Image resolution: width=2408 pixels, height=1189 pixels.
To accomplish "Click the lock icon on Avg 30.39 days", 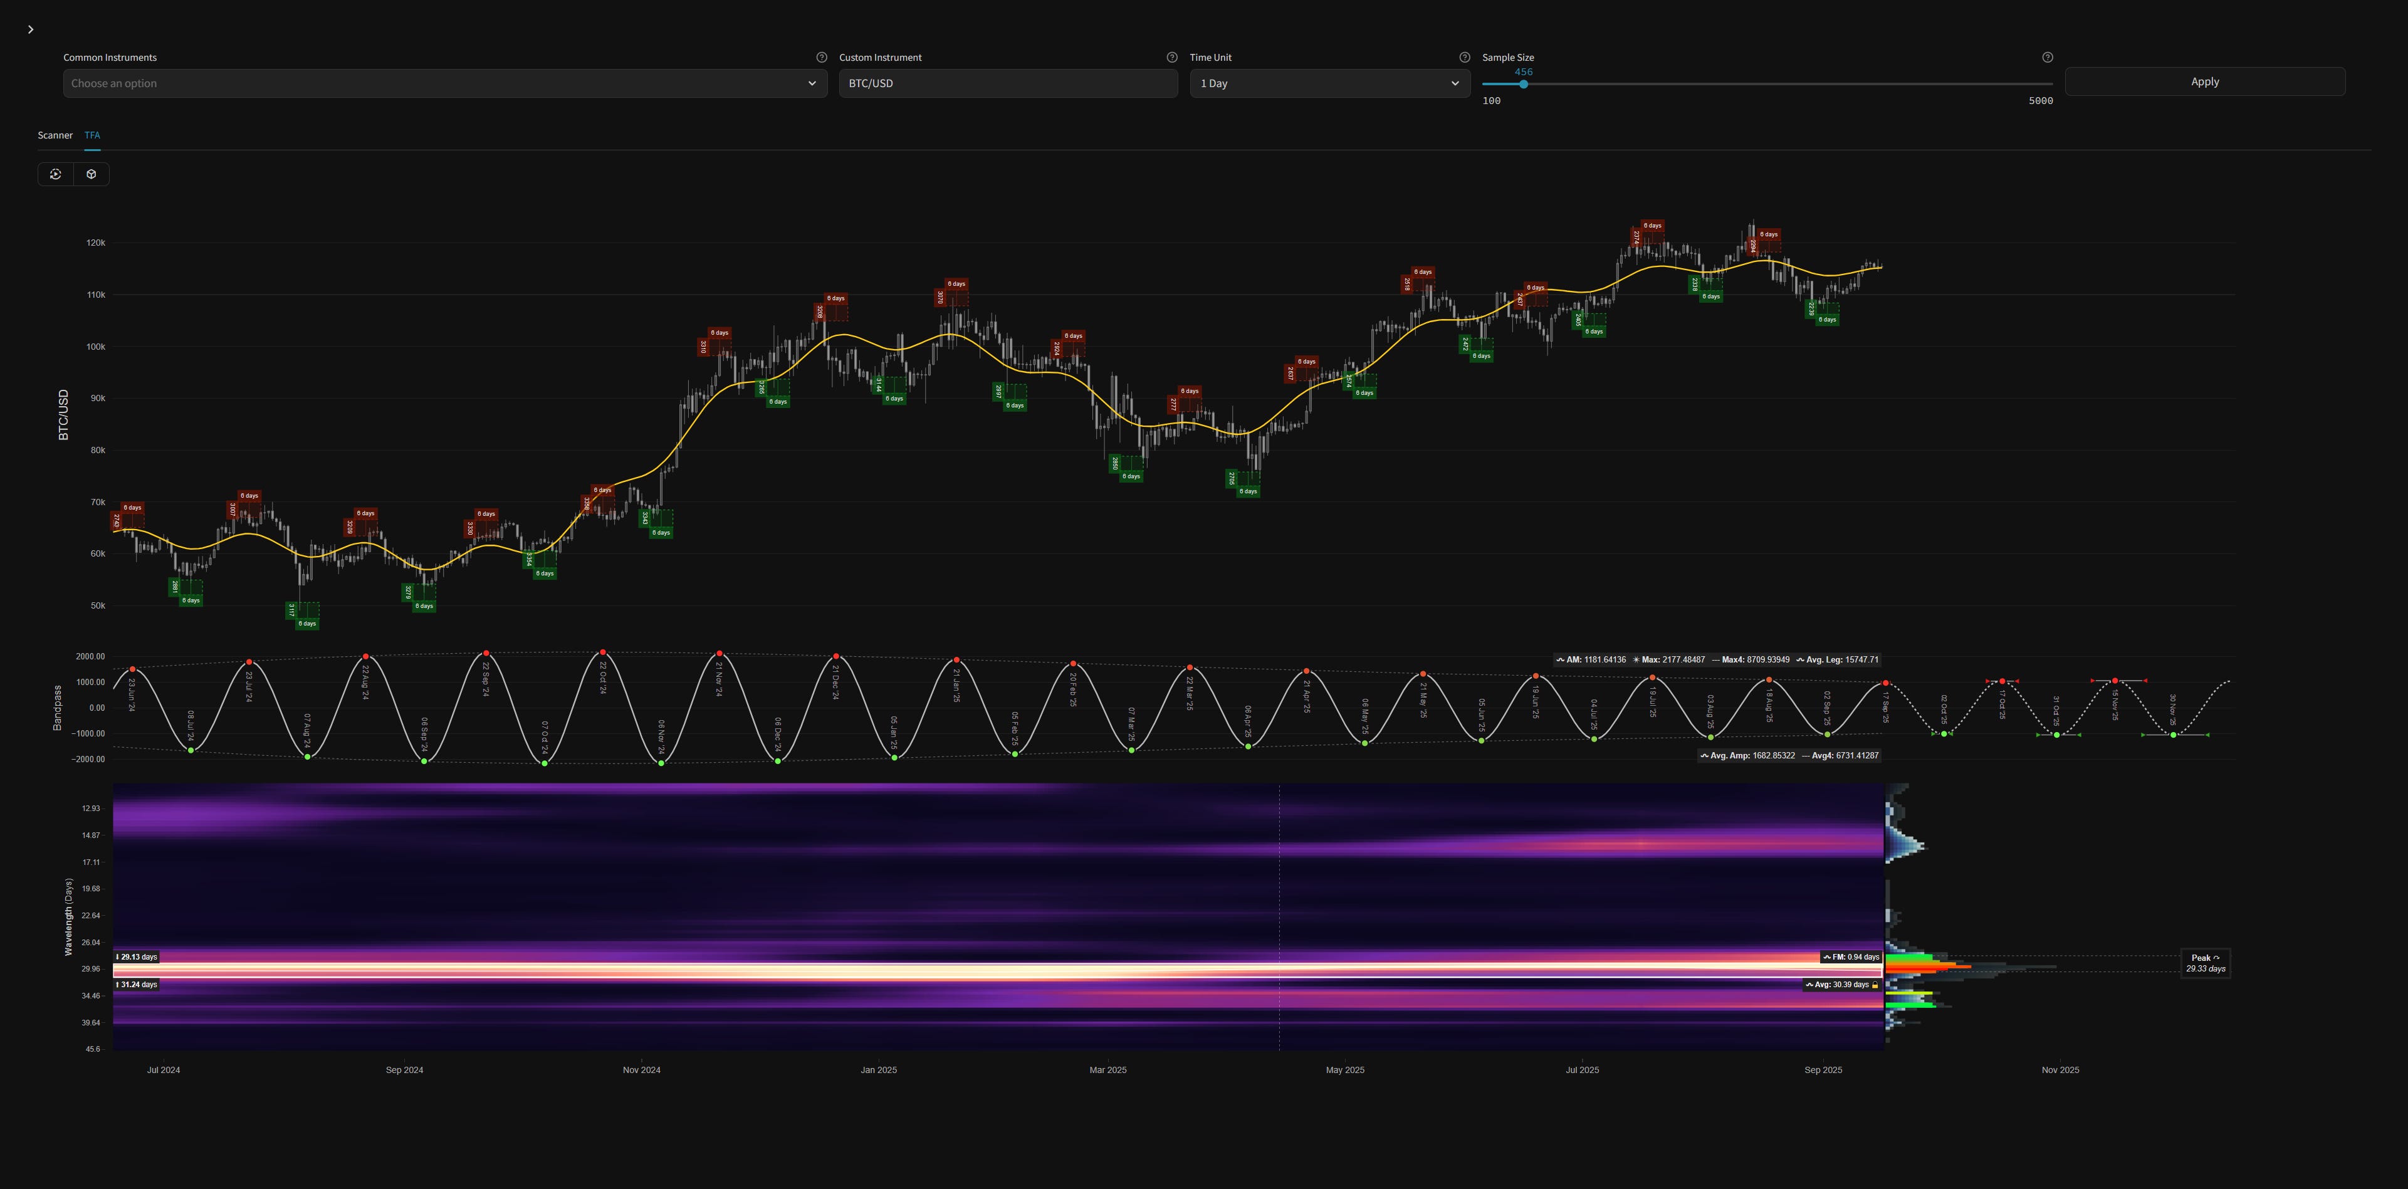I will 1875,985.
